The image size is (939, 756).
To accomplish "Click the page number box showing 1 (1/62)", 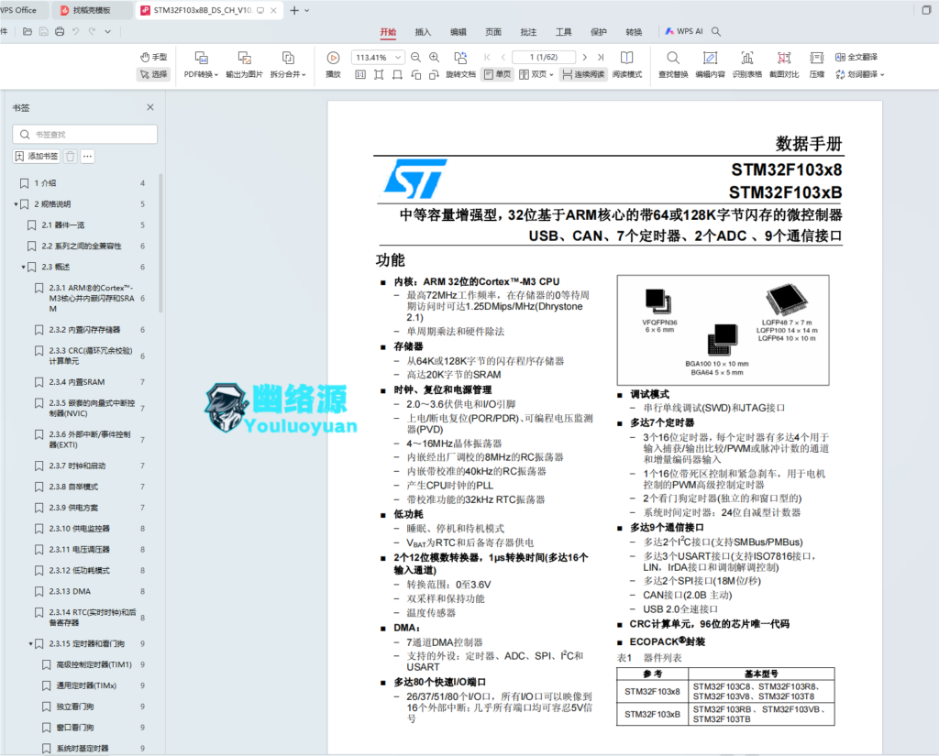I will click(544, 58).
